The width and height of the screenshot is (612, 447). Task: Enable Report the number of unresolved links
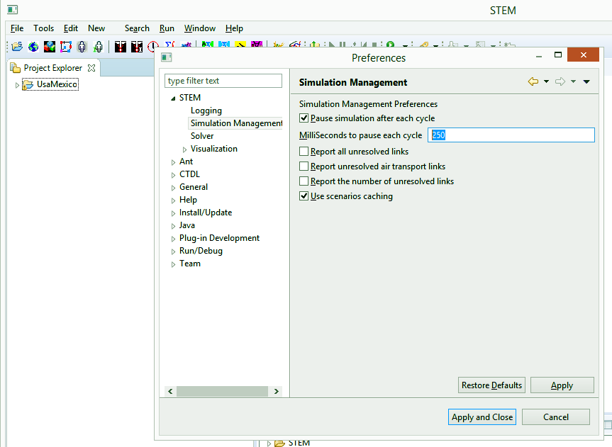pyautogui.click(x=304, y=181)
